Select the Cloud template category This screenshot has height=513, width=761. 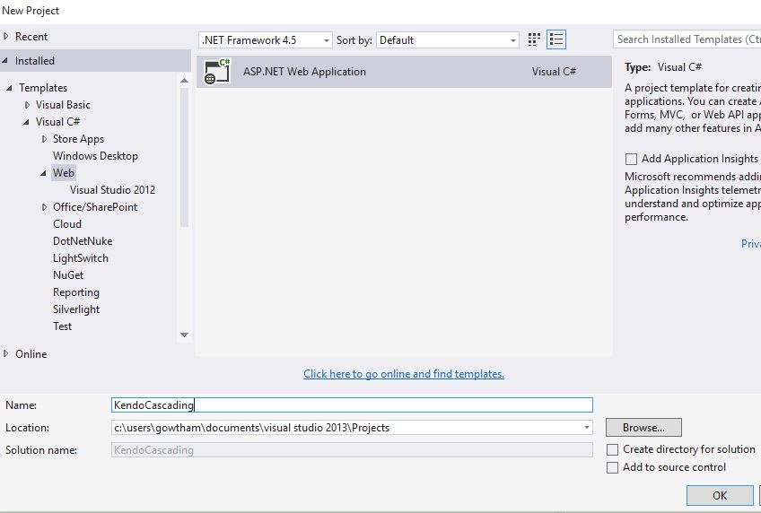pos(67,224)
